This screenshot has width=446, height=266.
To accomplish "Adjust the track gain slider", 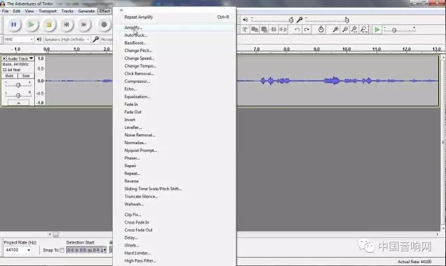I will point(18,85).
